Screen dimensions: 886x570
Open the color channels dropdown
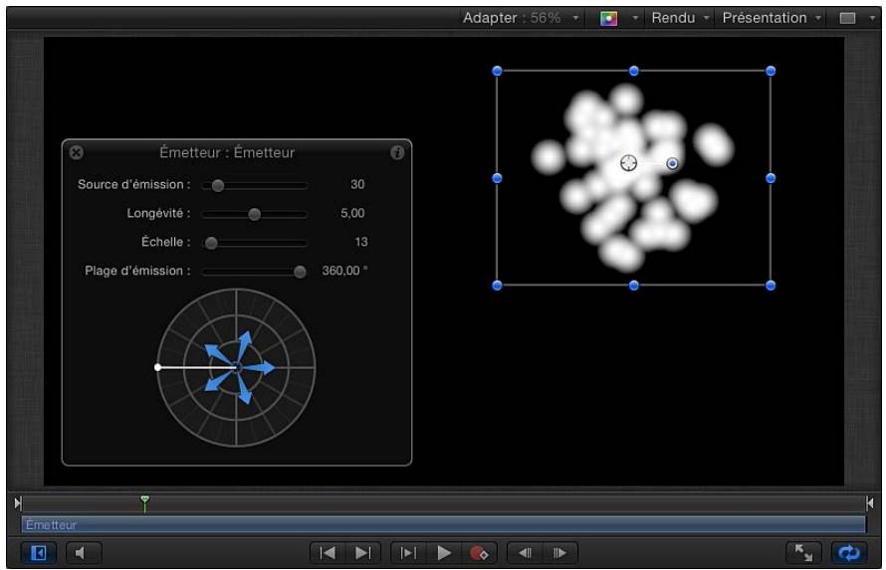point(619,18)
